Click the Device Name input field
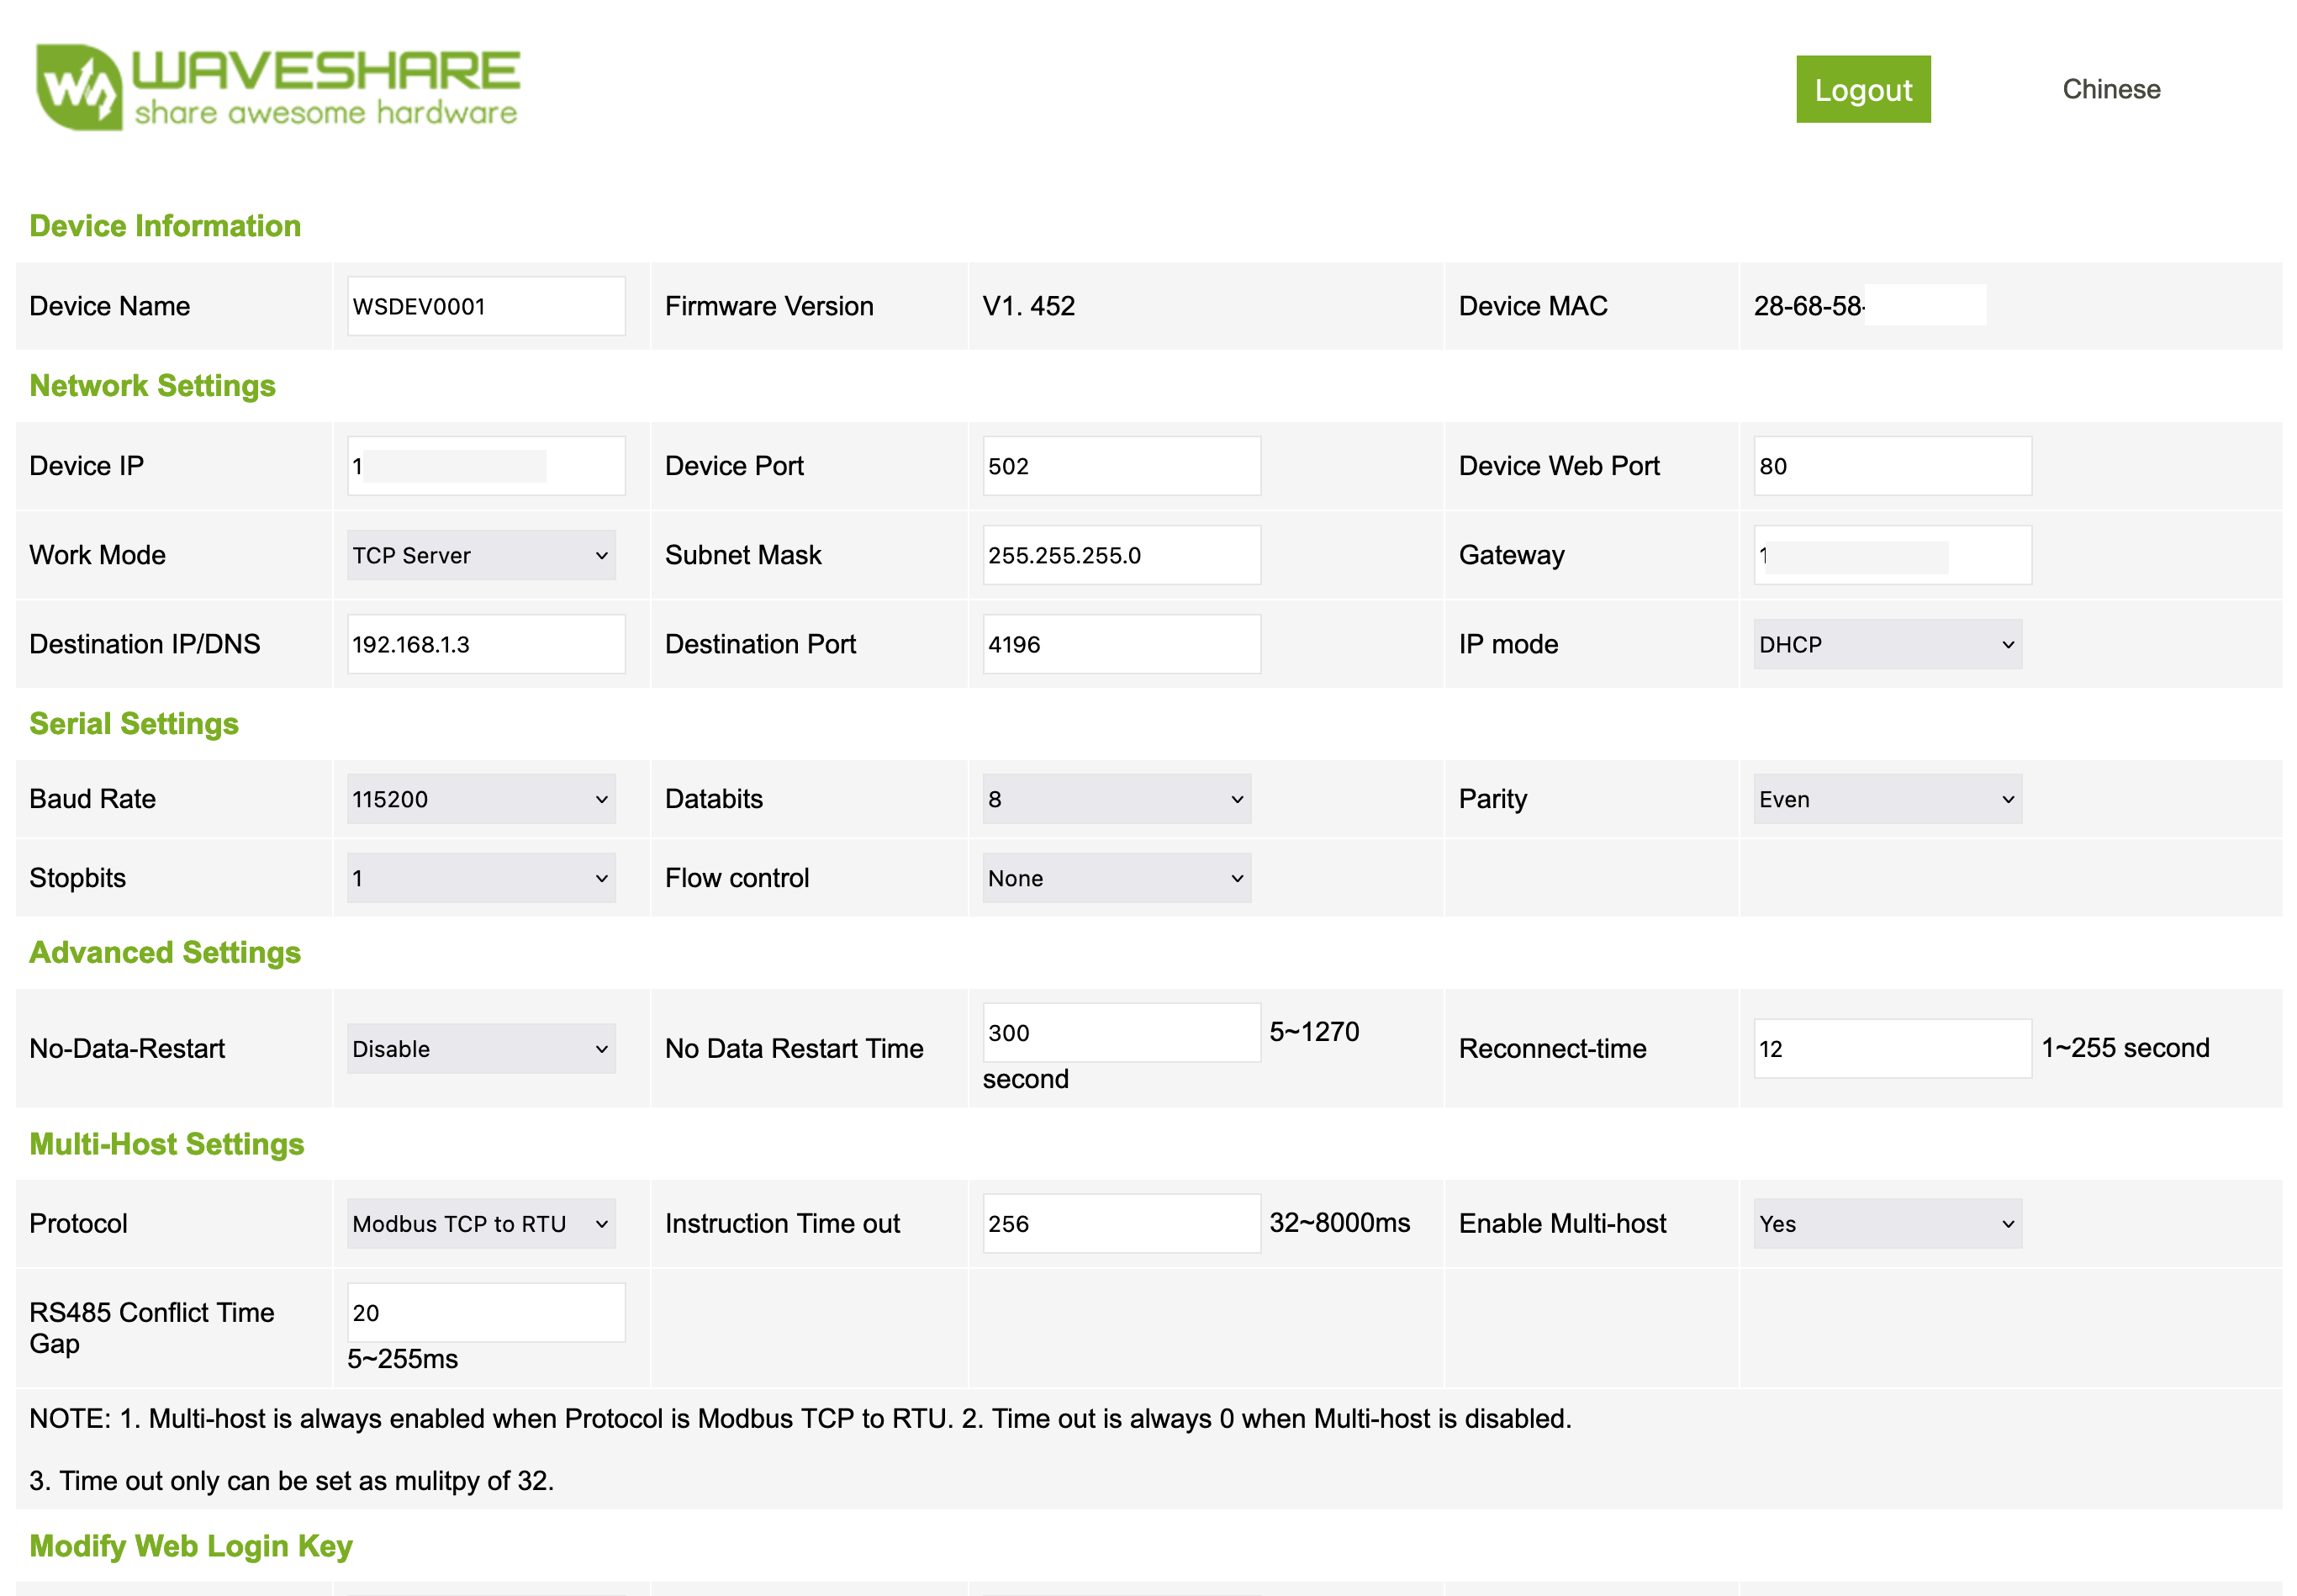 tap(486, 306)
